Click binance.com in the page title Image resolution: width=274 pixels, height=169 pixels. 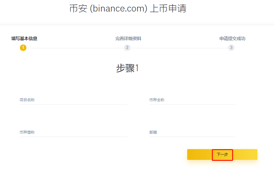[x=119, y=8]
